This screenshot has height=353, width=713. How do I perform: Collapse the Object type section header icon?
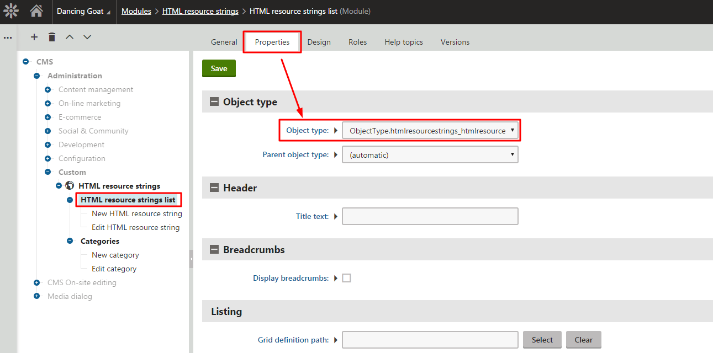(x=214, y=101)
